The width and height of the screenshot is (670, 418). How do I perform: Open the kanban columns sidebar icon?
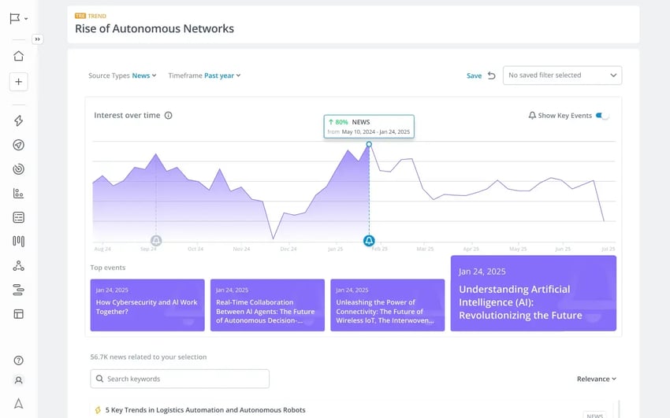18,242
